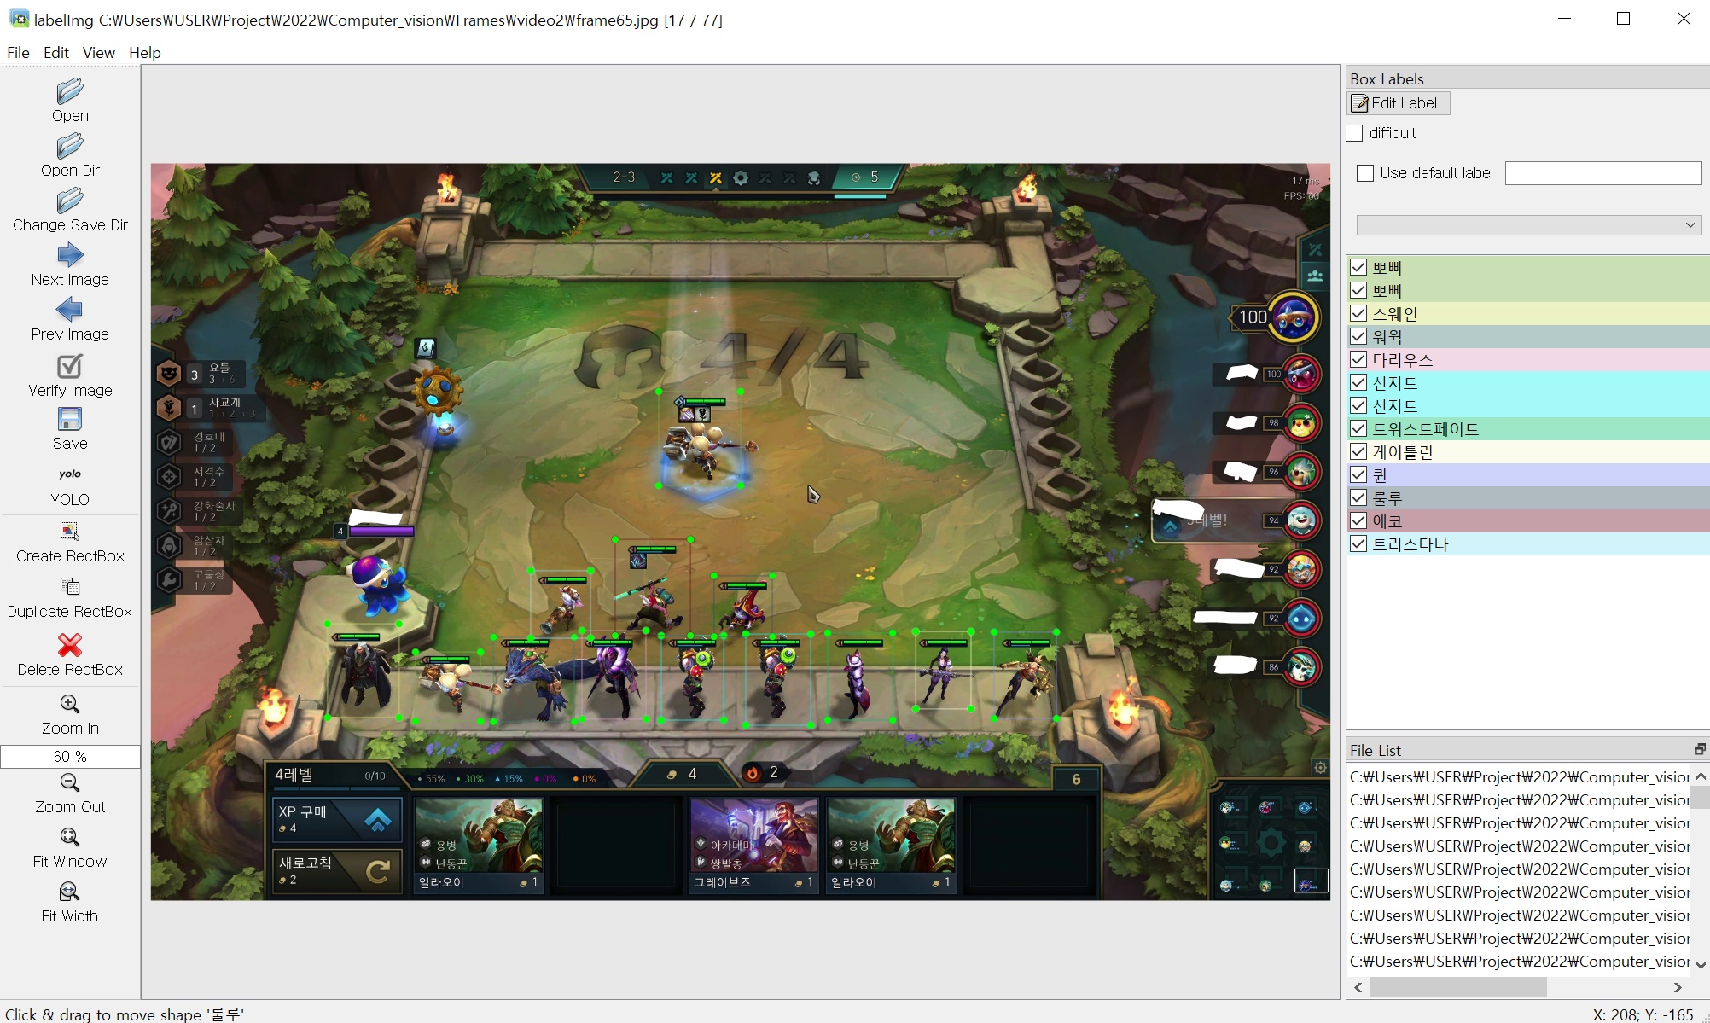Uncheck the 룰루 label box
Image resolution: width=1710 pixels, height=1023 pixels.
pyautogui.click(x=1358, y=497)
